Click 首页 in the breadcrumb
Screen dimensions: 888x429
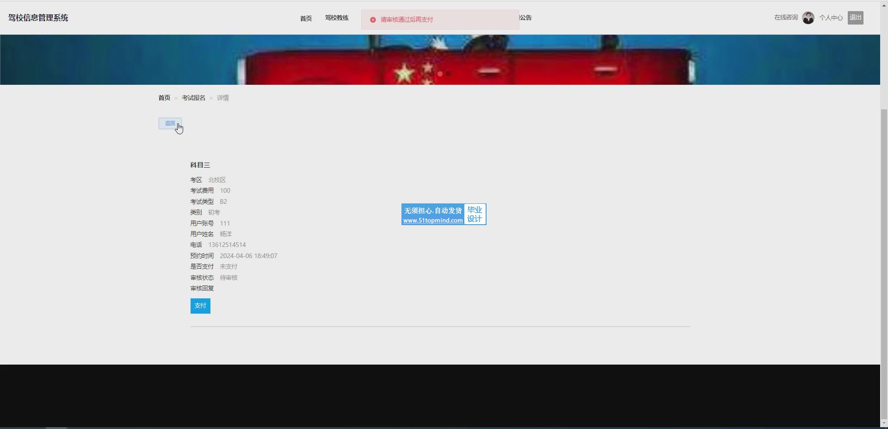[164, 98]
